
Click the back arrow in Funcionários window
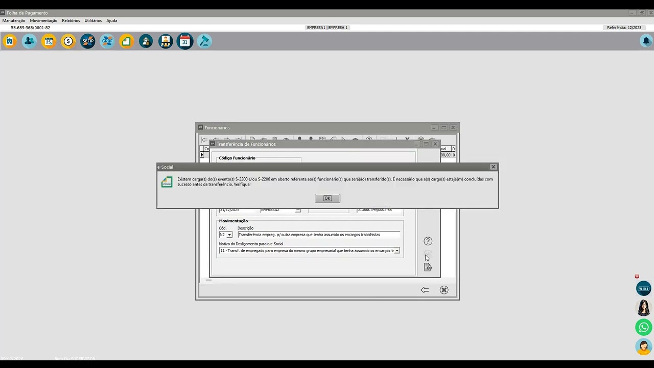tap(425, 290)
